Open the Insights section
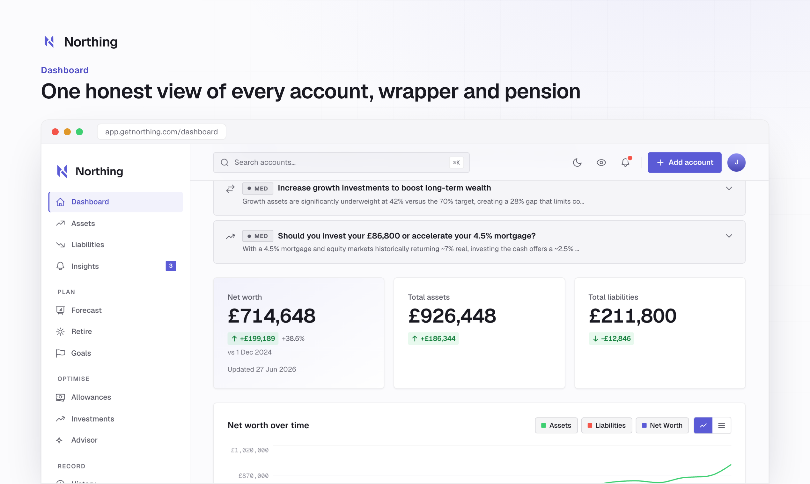Image resolution: width=810 pixels, height=484 pixels. (116, 266)
